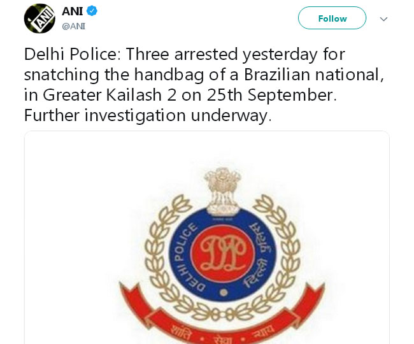Click the 'Greater Kailash 2' text
The image size is (414, 344).
pyautogui.click(x=110, y=95)
